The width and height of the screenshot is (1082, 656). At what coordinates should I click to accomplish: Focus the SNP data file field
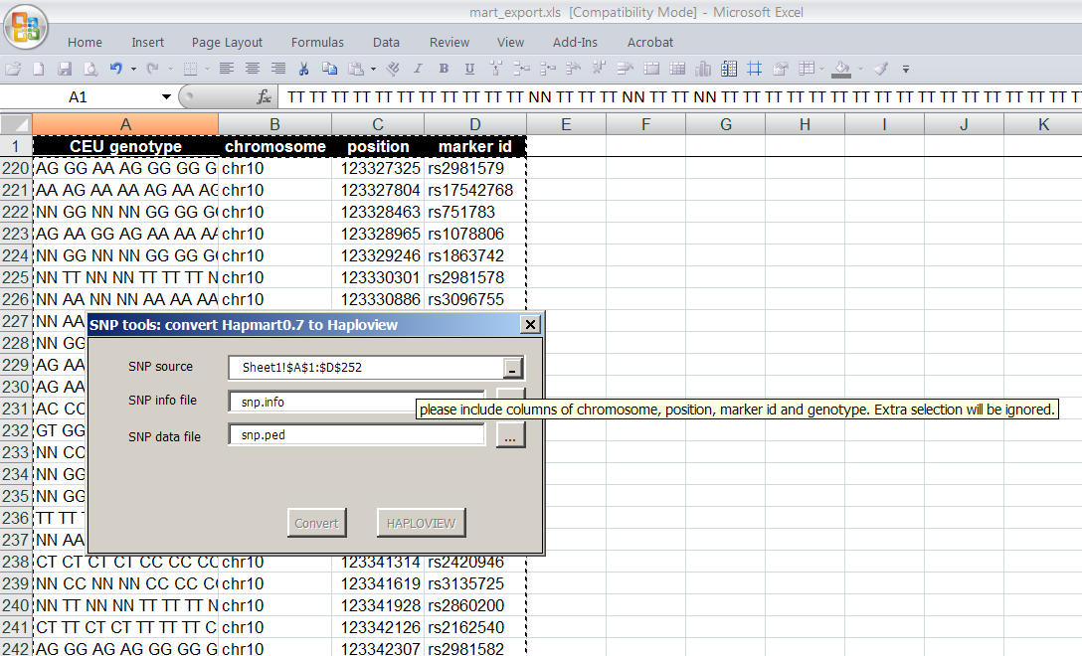pyautogui.click(x=357, y=434)
